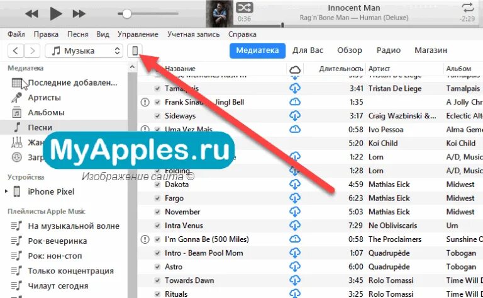Download Astro via its cloud icon
This screenshot has height=298, width=483.
295,266
